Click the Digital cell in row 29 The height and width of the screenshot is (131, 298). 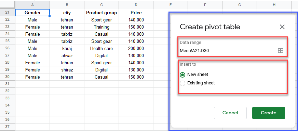pyautogui.click(x=101, y=70)
